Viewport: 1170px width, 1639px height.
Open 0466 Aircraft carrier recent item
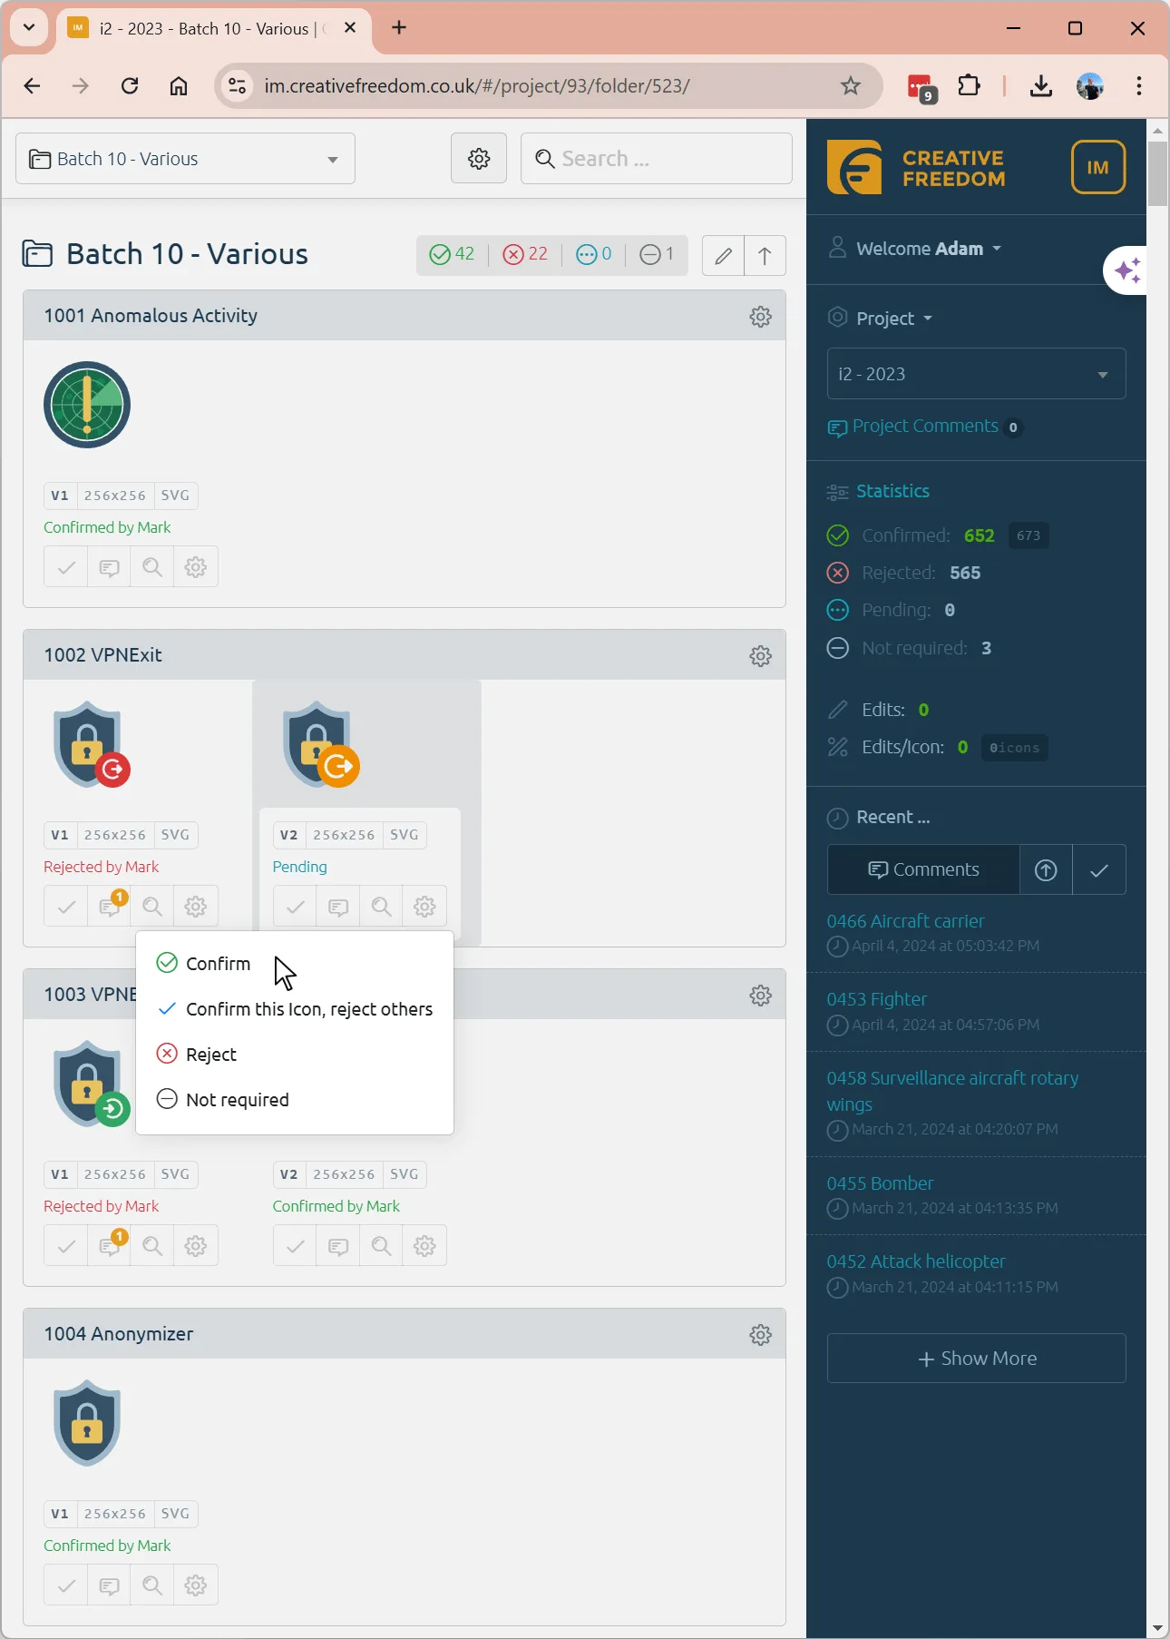click(905, 921)
